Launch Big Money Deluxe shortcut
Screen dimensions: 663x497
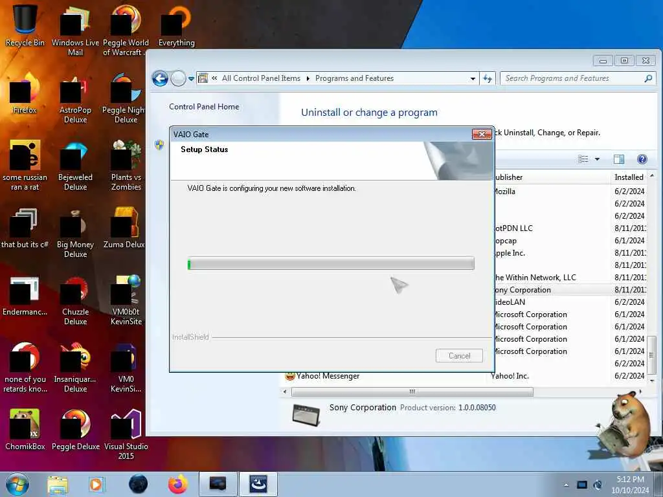[75, 232]
